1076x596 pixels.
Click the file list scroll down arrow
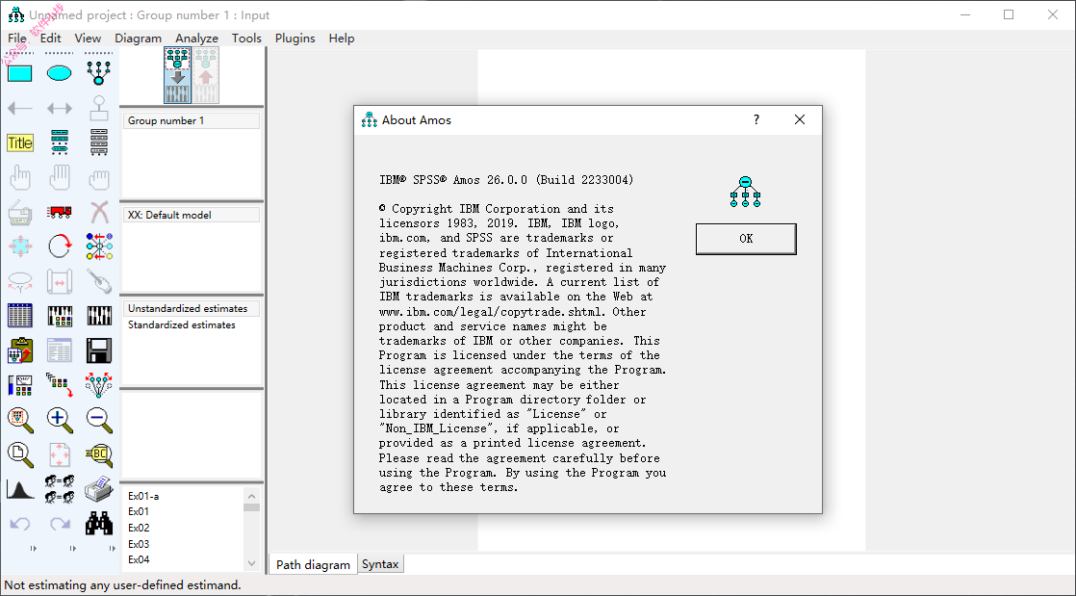[251, 563]
